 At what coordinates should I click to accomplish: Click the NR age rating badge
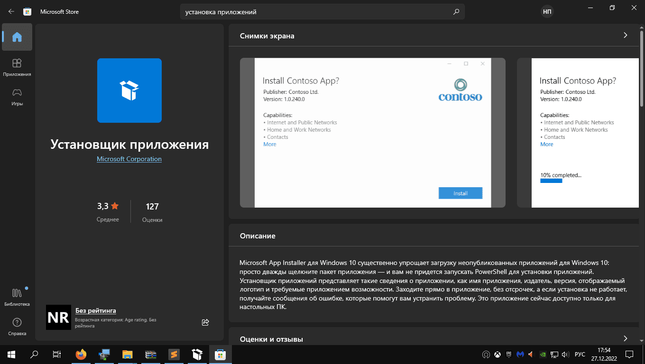tap(58, 317)
